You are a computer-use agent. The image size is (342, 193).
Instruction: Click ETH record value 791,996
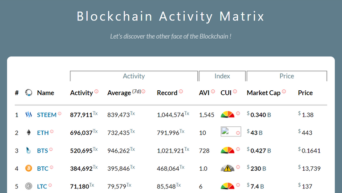tap(168, 133)
